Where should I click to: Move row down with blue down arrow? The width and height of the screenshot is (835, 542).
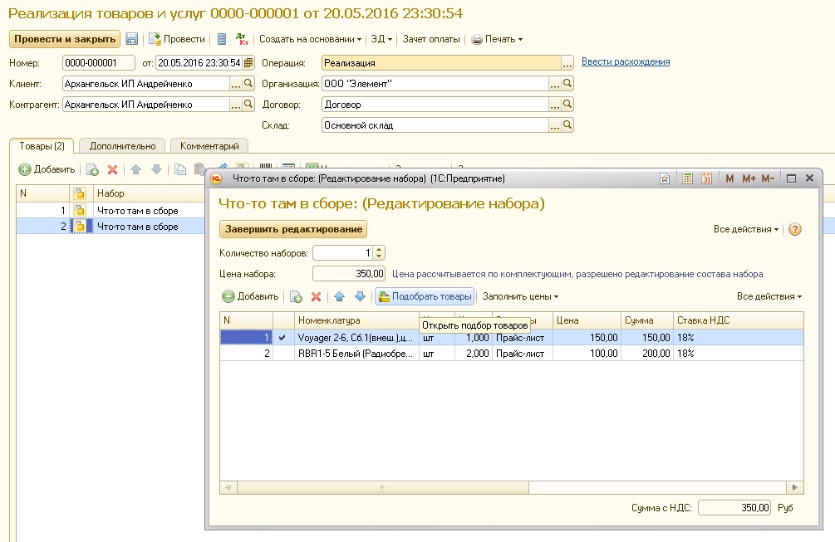pos(360,296)
